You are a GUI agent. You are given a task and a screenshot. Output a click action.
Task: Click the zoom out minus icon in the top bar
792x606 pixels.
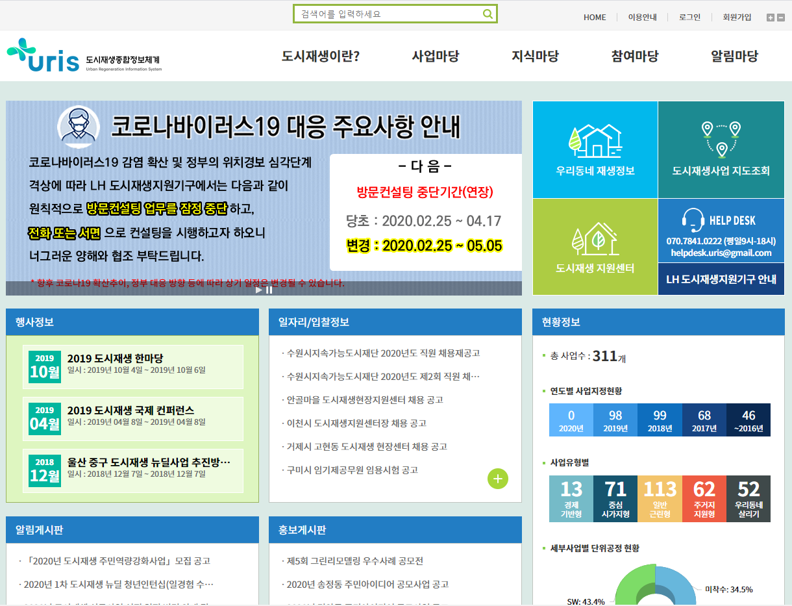(x=781, y=18)
